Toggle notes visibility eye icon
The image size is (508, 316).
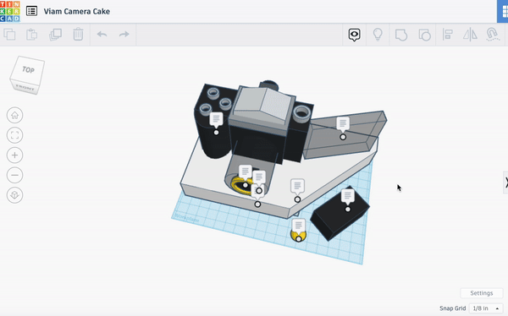tap(355, 35)
